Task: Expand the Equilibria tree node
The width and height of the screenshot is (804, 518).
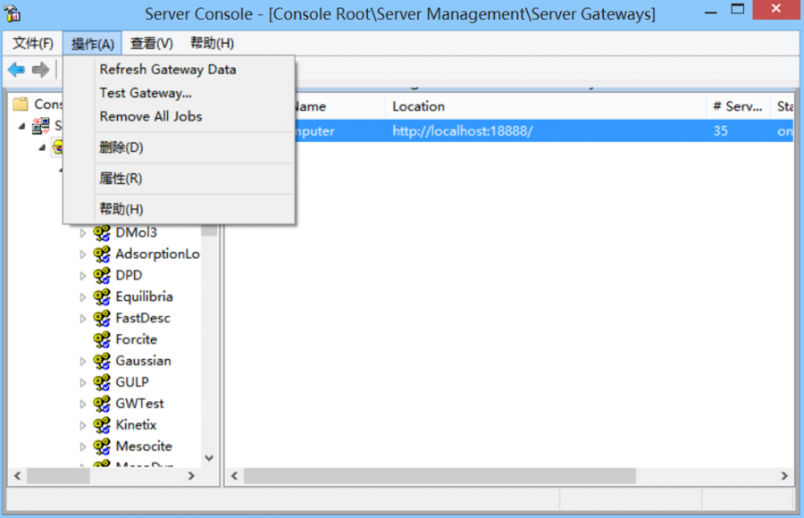Action: [x=82, y=297]
